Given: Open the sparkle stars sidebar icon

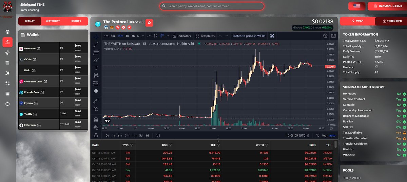Looking at the screenshot, I should pos(7,73).
